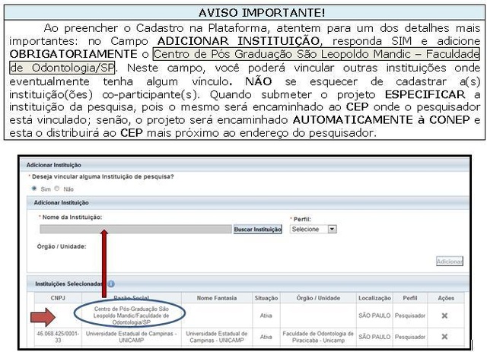
Task: Delete the São Leopoldo Mandic institution row
Action: pos(444,316)
